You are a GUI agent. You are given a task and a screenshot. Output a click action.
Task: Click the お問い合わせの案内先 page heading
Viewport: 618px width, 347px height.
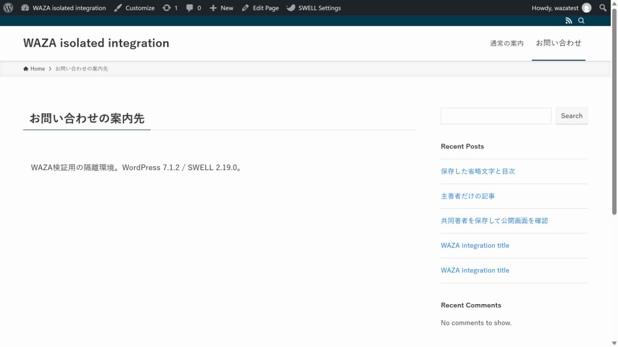(x=87, y=118)
